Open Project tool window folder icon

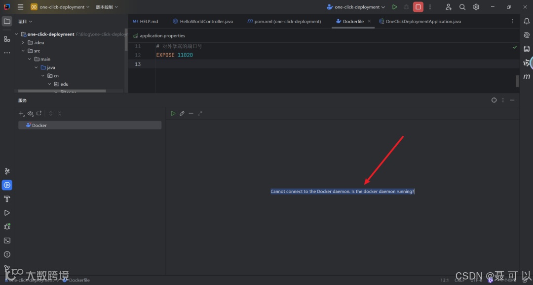tap(7, 21)
